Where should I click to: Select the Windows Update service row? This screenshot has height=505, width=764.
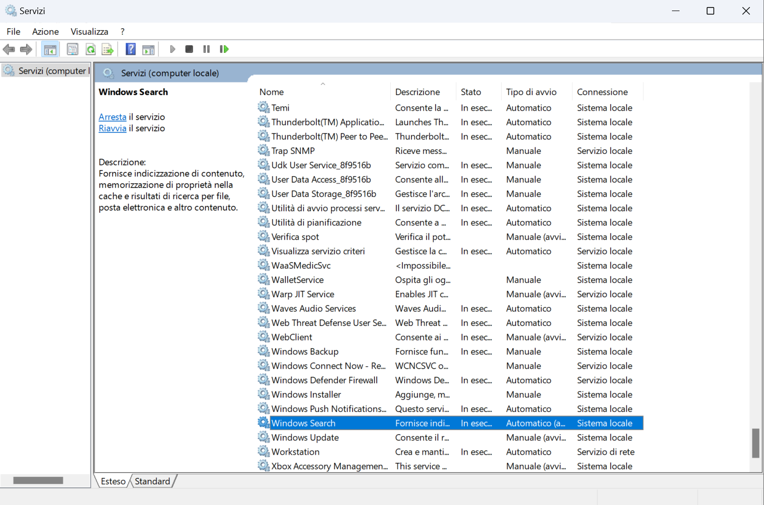pyautogui.click(x=305, y=438)
